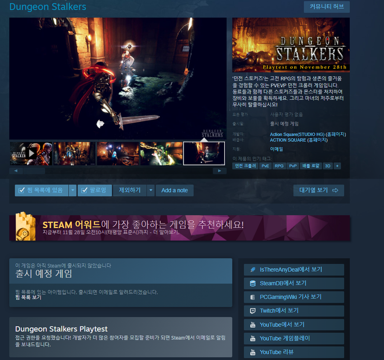Select the RPG tag
Screen dimensions: 384x360
(279, 166)
